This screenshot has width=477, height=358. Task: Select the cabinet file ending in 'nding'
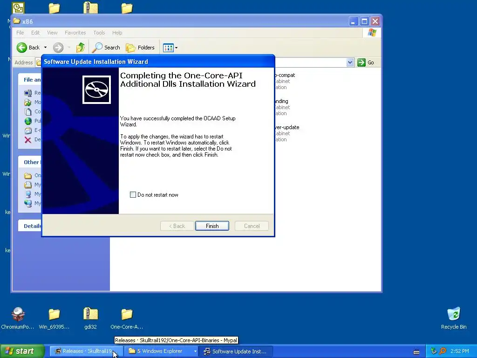[282, 107]
